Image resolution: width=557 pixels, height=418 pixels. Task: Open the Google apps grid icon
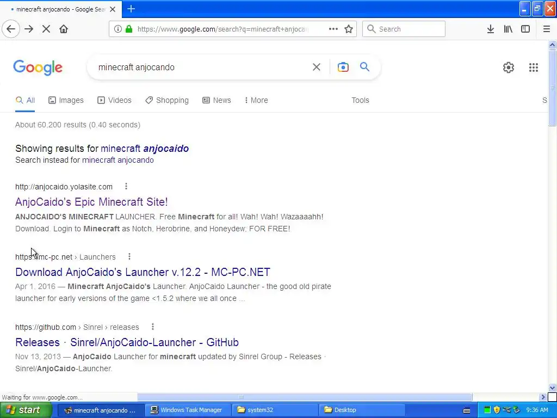(x=533, y=67)
